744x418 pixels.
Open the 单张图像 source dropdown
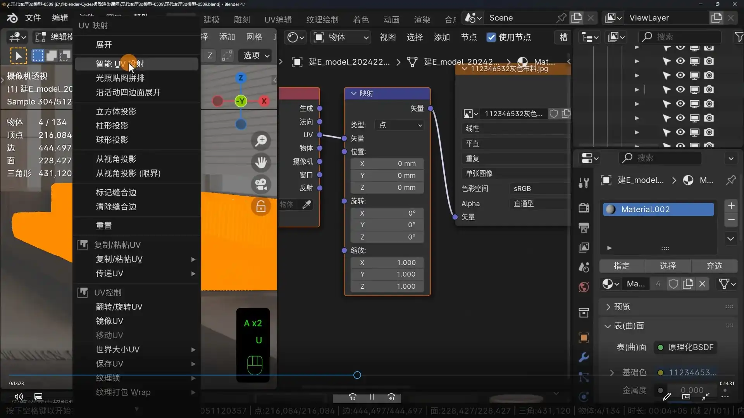pyautogui.click(x=515, y=173)
